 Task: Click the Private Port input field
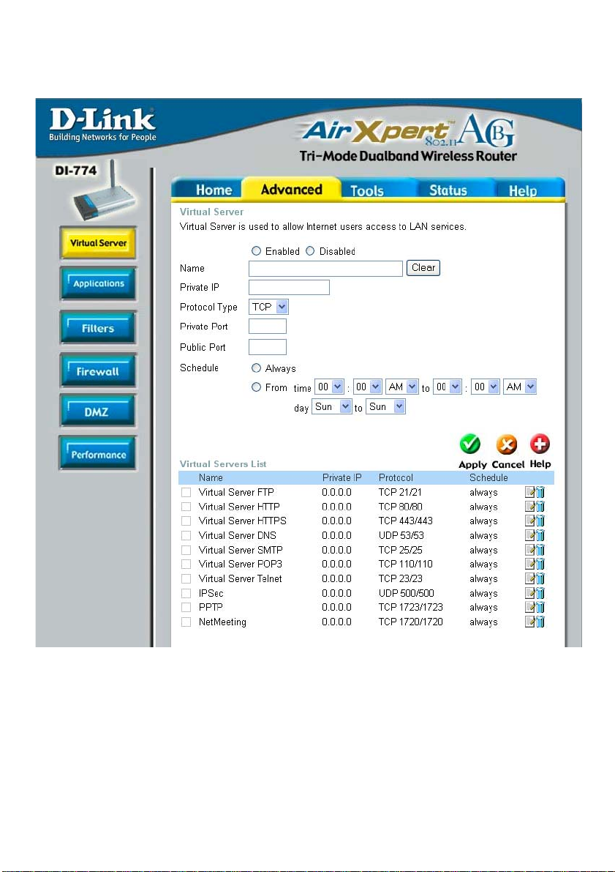(x=267, y=326)
